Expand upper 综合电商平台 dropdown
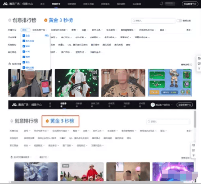The width and height of the screenshot is (201, 184). tap(40, 30)
